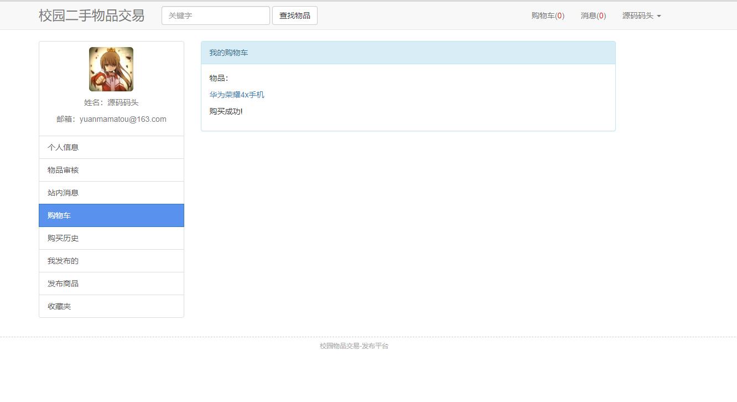
Task: Click the 查找物品 search button
Action: coord(294,15)
